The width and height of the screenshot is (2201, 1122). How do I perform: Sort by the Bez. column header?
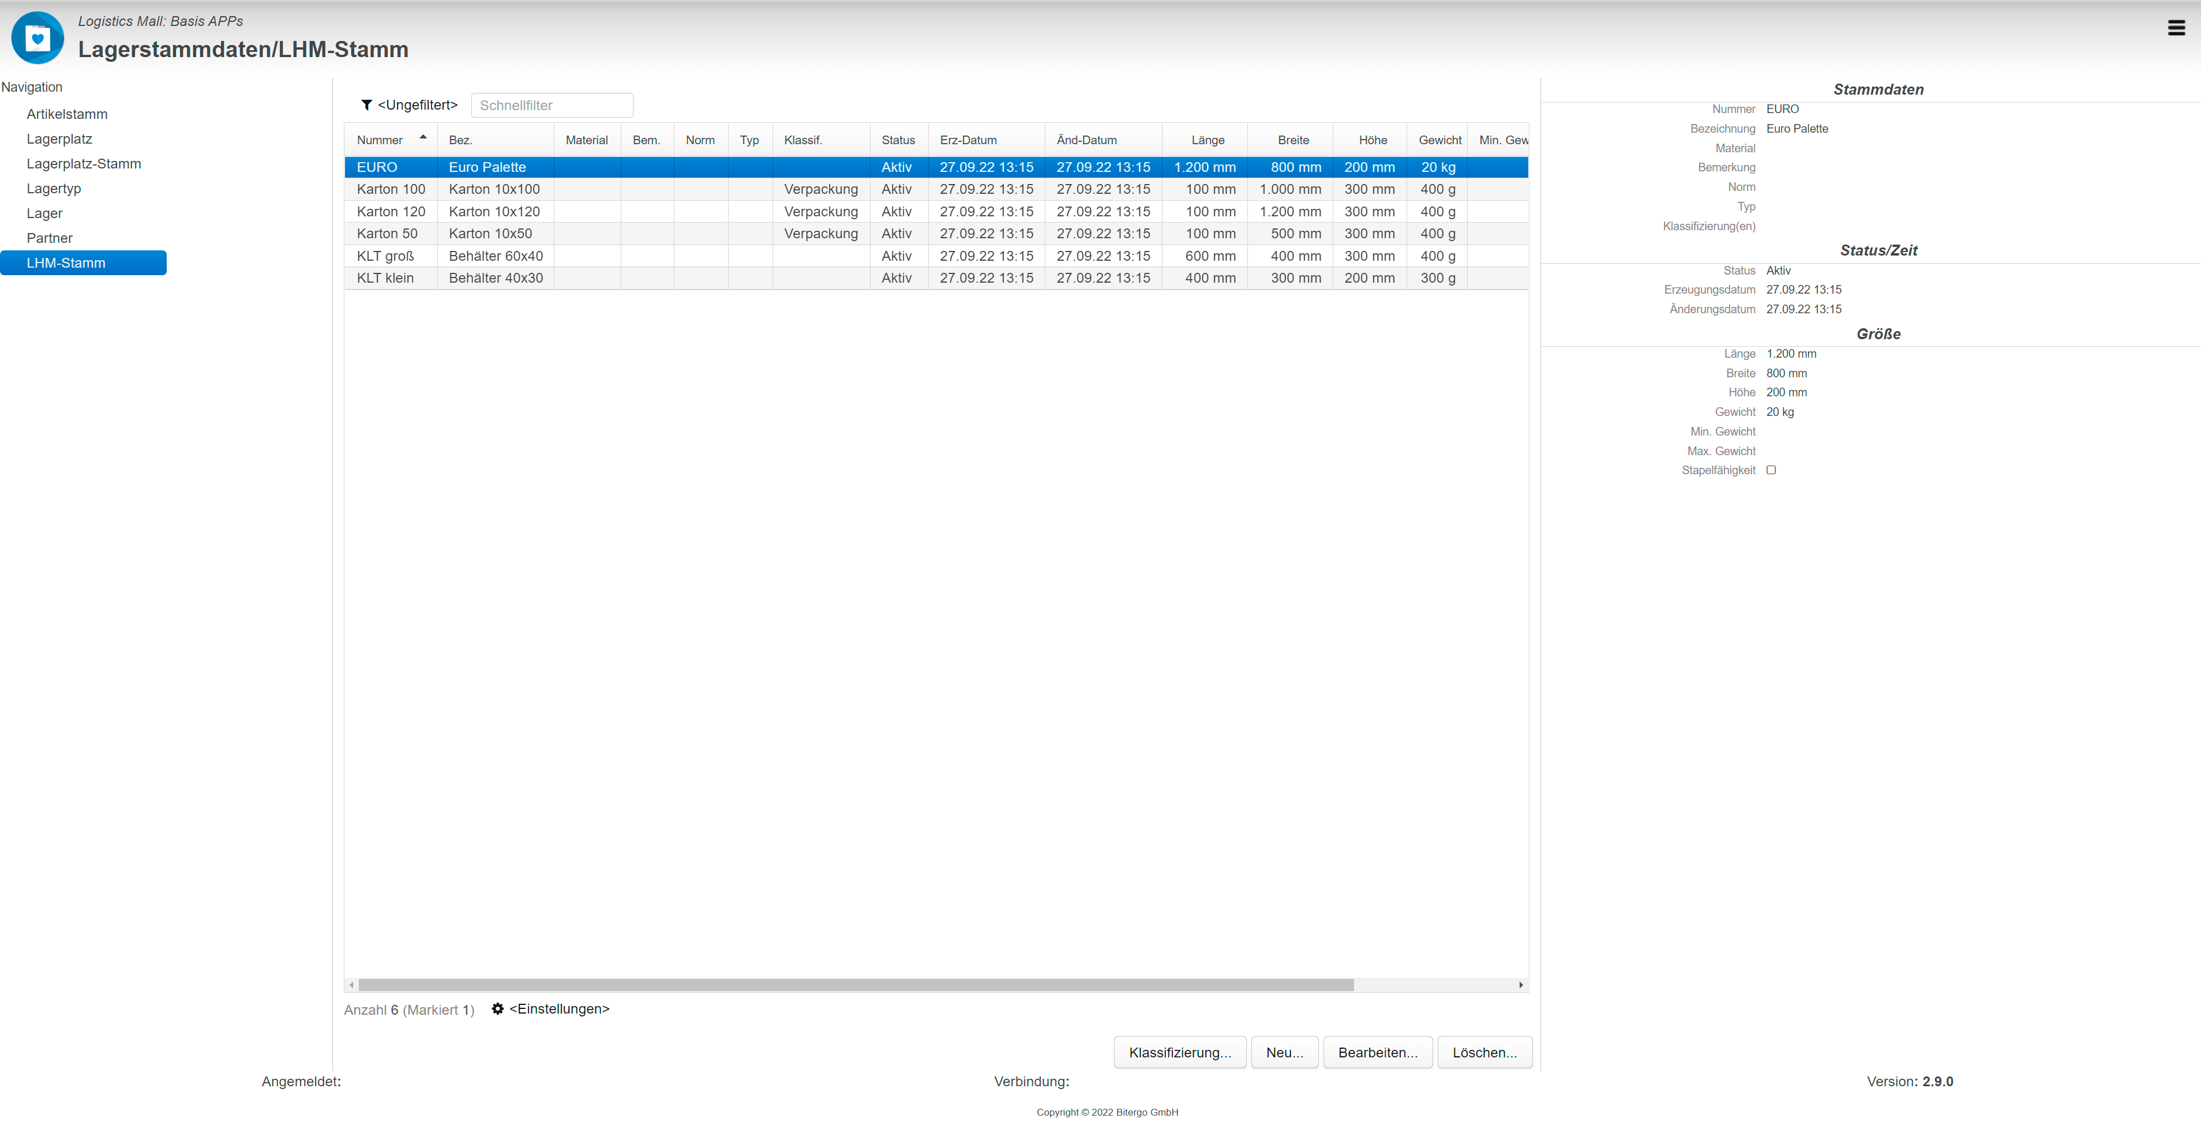[496, 139]
